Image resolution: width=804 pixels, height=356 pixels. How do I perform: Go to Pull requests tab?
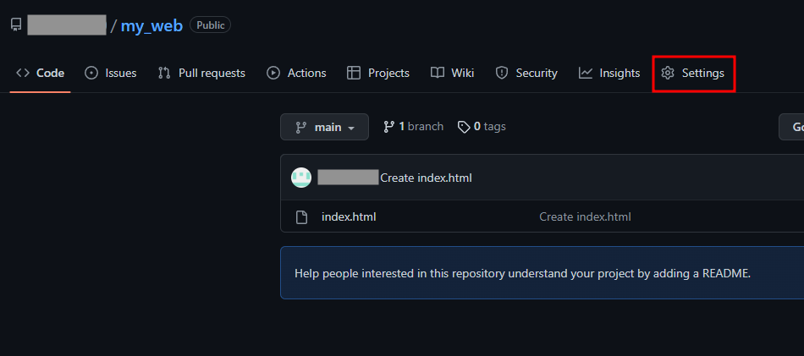tap(201, 74)
